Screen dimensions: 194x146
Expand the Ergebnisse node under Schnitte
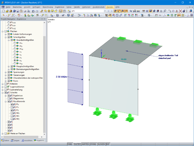click(x=6, y=96)
